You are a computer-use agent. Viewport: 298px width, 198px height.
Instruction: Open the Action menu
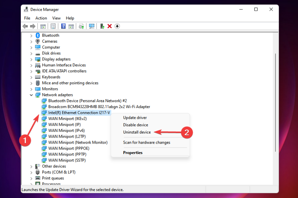click(41, 18)
